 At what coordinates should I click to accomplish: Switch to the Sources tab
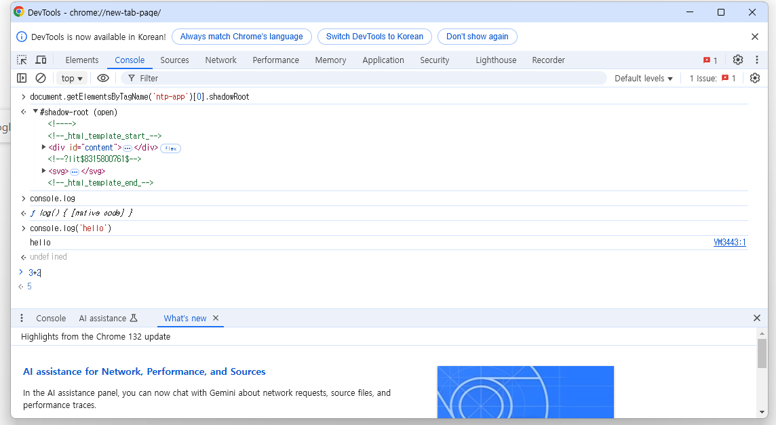(175, 60)
